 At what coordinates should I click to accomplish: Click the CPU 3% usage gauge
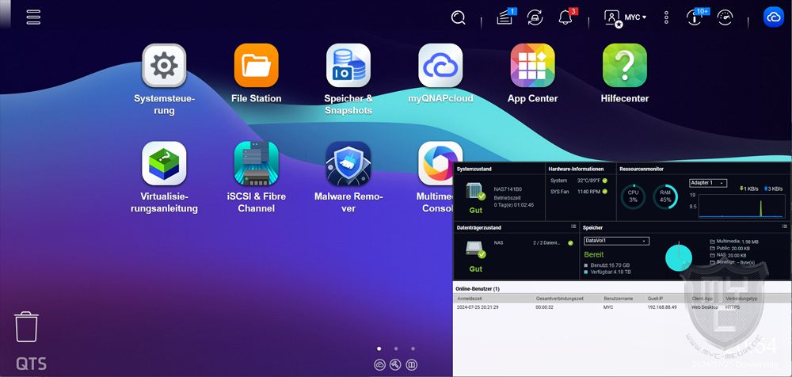634,196
